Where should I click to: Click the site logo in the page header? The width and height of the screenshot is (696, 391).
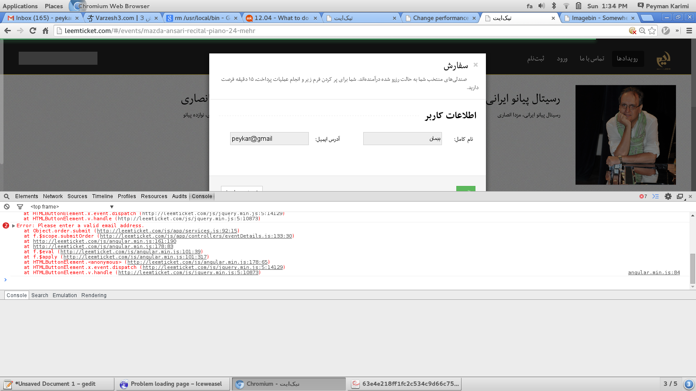pos(663,60)
